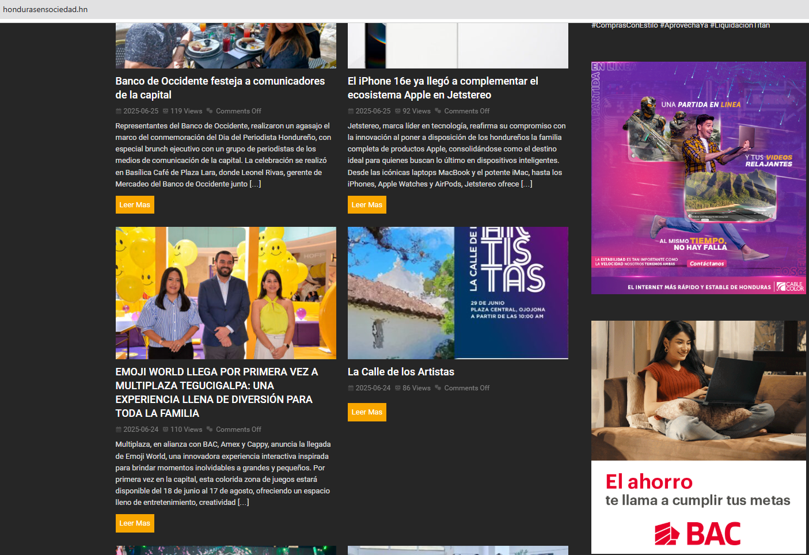Click the 2025-06-24 date on Emoji World
The width and height of the screenshot is (809, 555).
pyautogui.click(x=140, y=429)
